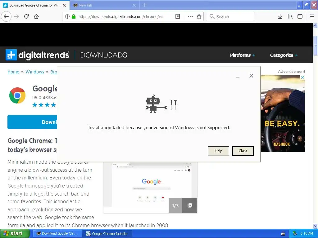Go to the Firefox home page
318x238 pixels.
pos(36,16)
